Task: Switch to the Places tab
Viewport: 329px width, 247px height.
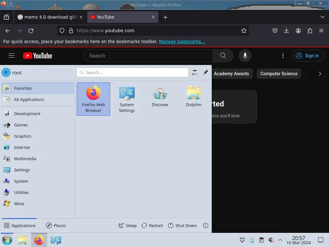Action: [x=56, y=225]
